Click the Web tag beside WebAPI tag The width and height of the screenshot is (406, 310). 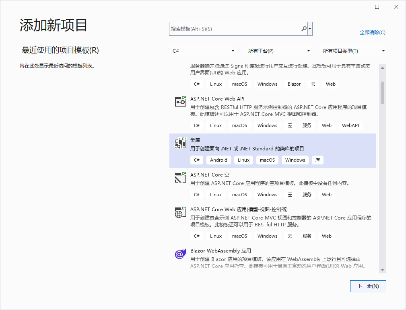[x=326, y=125]
